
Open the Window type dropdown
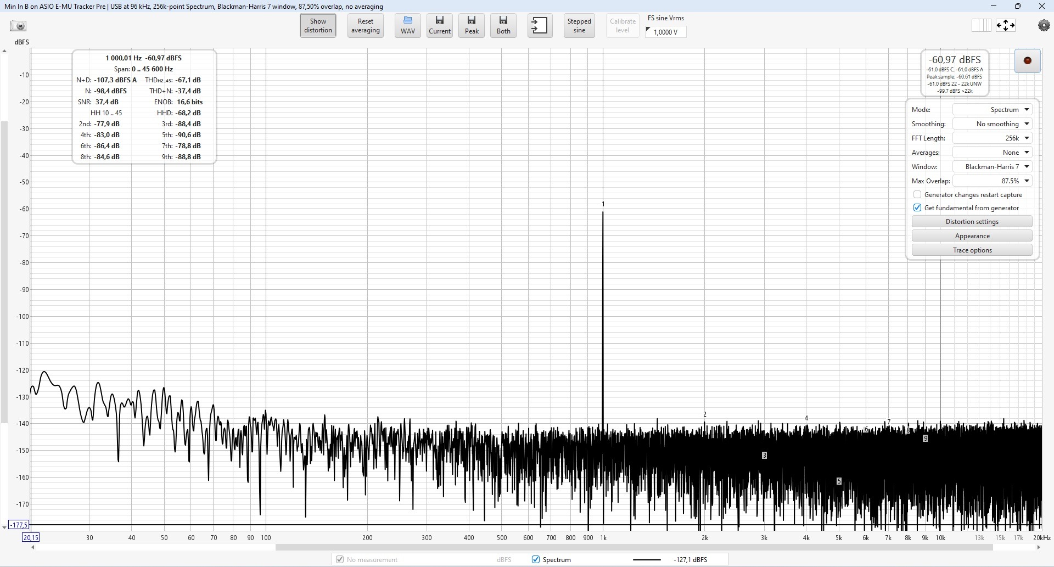point(993,167)
